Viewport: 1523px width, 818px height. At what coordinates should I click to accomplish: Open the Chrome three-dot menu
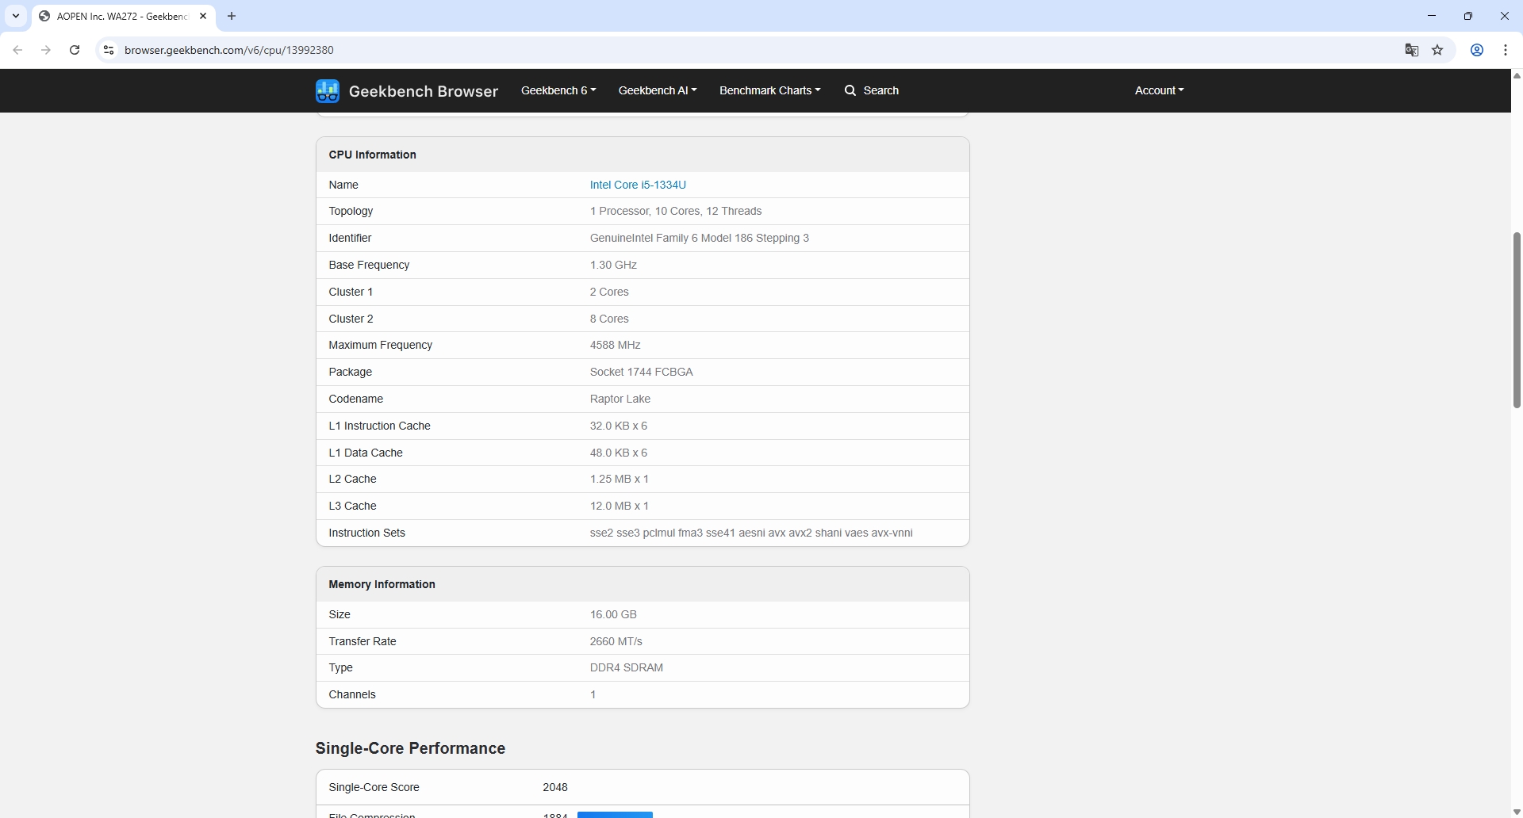click(x=1506, y=50)
